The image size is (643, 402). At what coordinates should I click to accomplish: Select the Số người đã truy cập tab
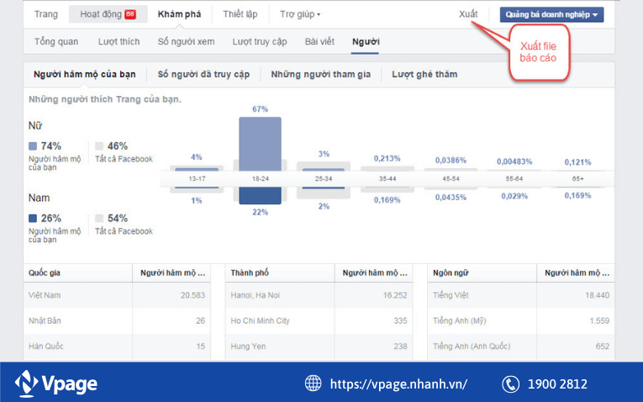tap(203, 74)
